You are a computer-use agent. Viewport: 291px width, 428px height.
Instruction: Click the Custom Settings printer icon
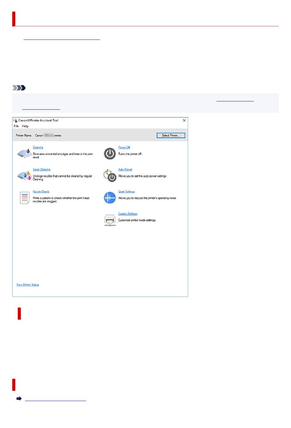(x=110, y=220)
